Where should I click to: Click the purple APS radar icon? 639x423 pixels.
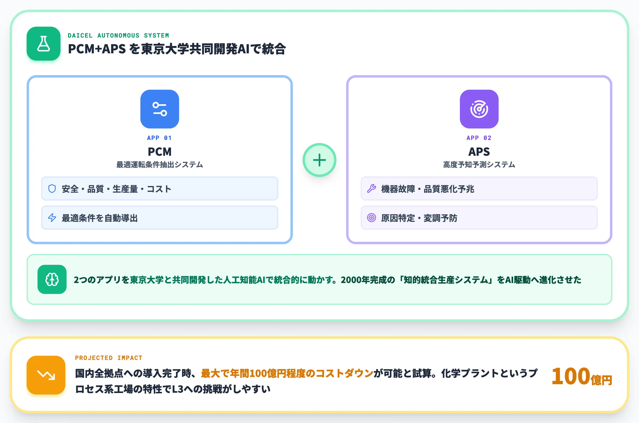point(479,109)
